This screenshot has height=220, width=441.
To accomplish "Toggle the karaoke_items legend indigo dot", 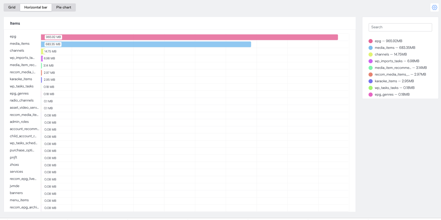I will pyautogui.click(x=371, y=81).
